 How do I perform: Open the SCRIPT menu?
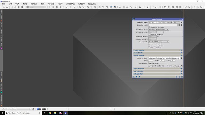60,4
